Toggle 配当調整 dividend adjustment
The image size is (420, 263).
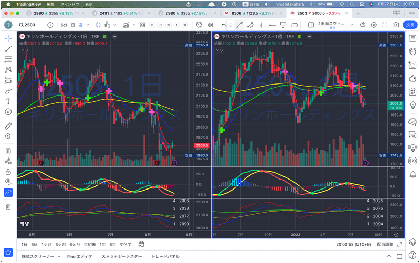(385, 244)
